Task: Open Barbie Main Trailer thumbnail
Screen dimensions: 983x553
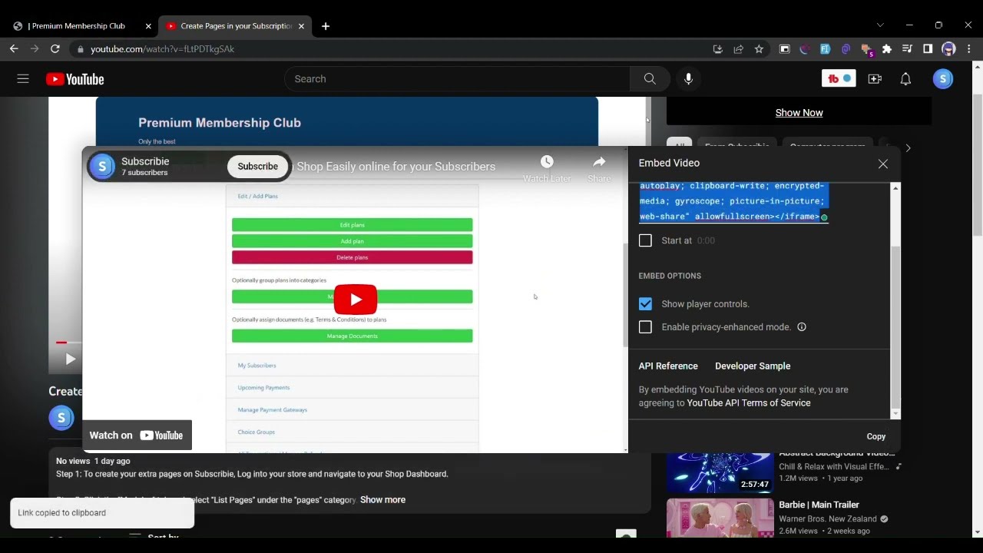Action: (720, 518)
